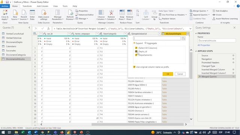240x135 pixels.
Task: Switch to the Home tab
Action: tap(15, 6)
